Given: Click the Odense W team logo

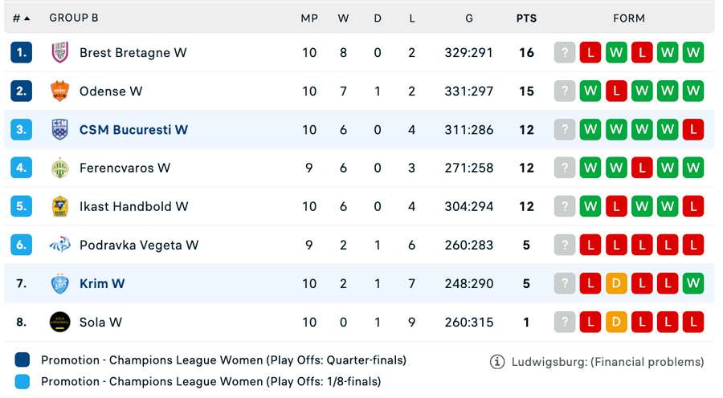Looking at the screenshot, I should click(x=59, y=91).
